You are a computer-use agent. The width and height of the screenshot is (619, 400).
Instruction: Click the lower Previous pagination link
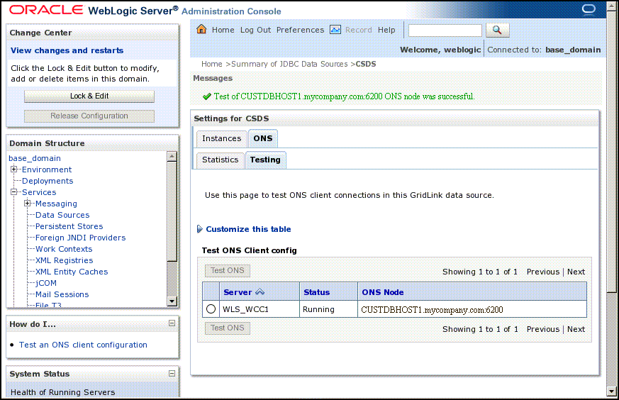(543, 329)
